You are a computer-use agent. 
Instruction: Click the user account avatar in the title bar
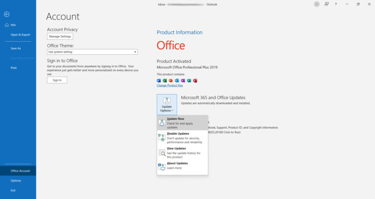pyautogui.click(x=317, y=4)
